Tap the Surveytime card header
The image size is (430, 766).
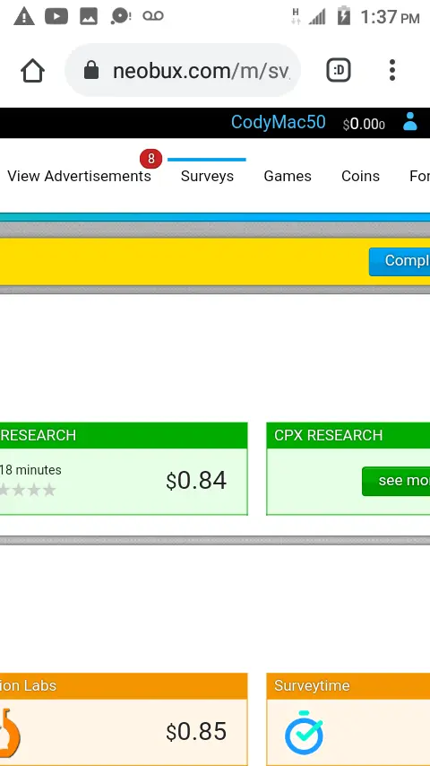tap(348, 686)
